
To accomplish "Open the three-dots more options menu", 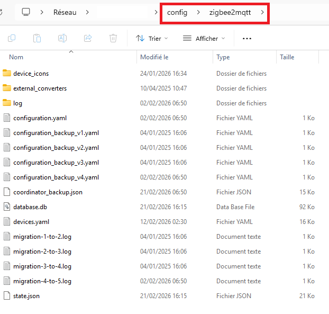I will tap(246, 38).
